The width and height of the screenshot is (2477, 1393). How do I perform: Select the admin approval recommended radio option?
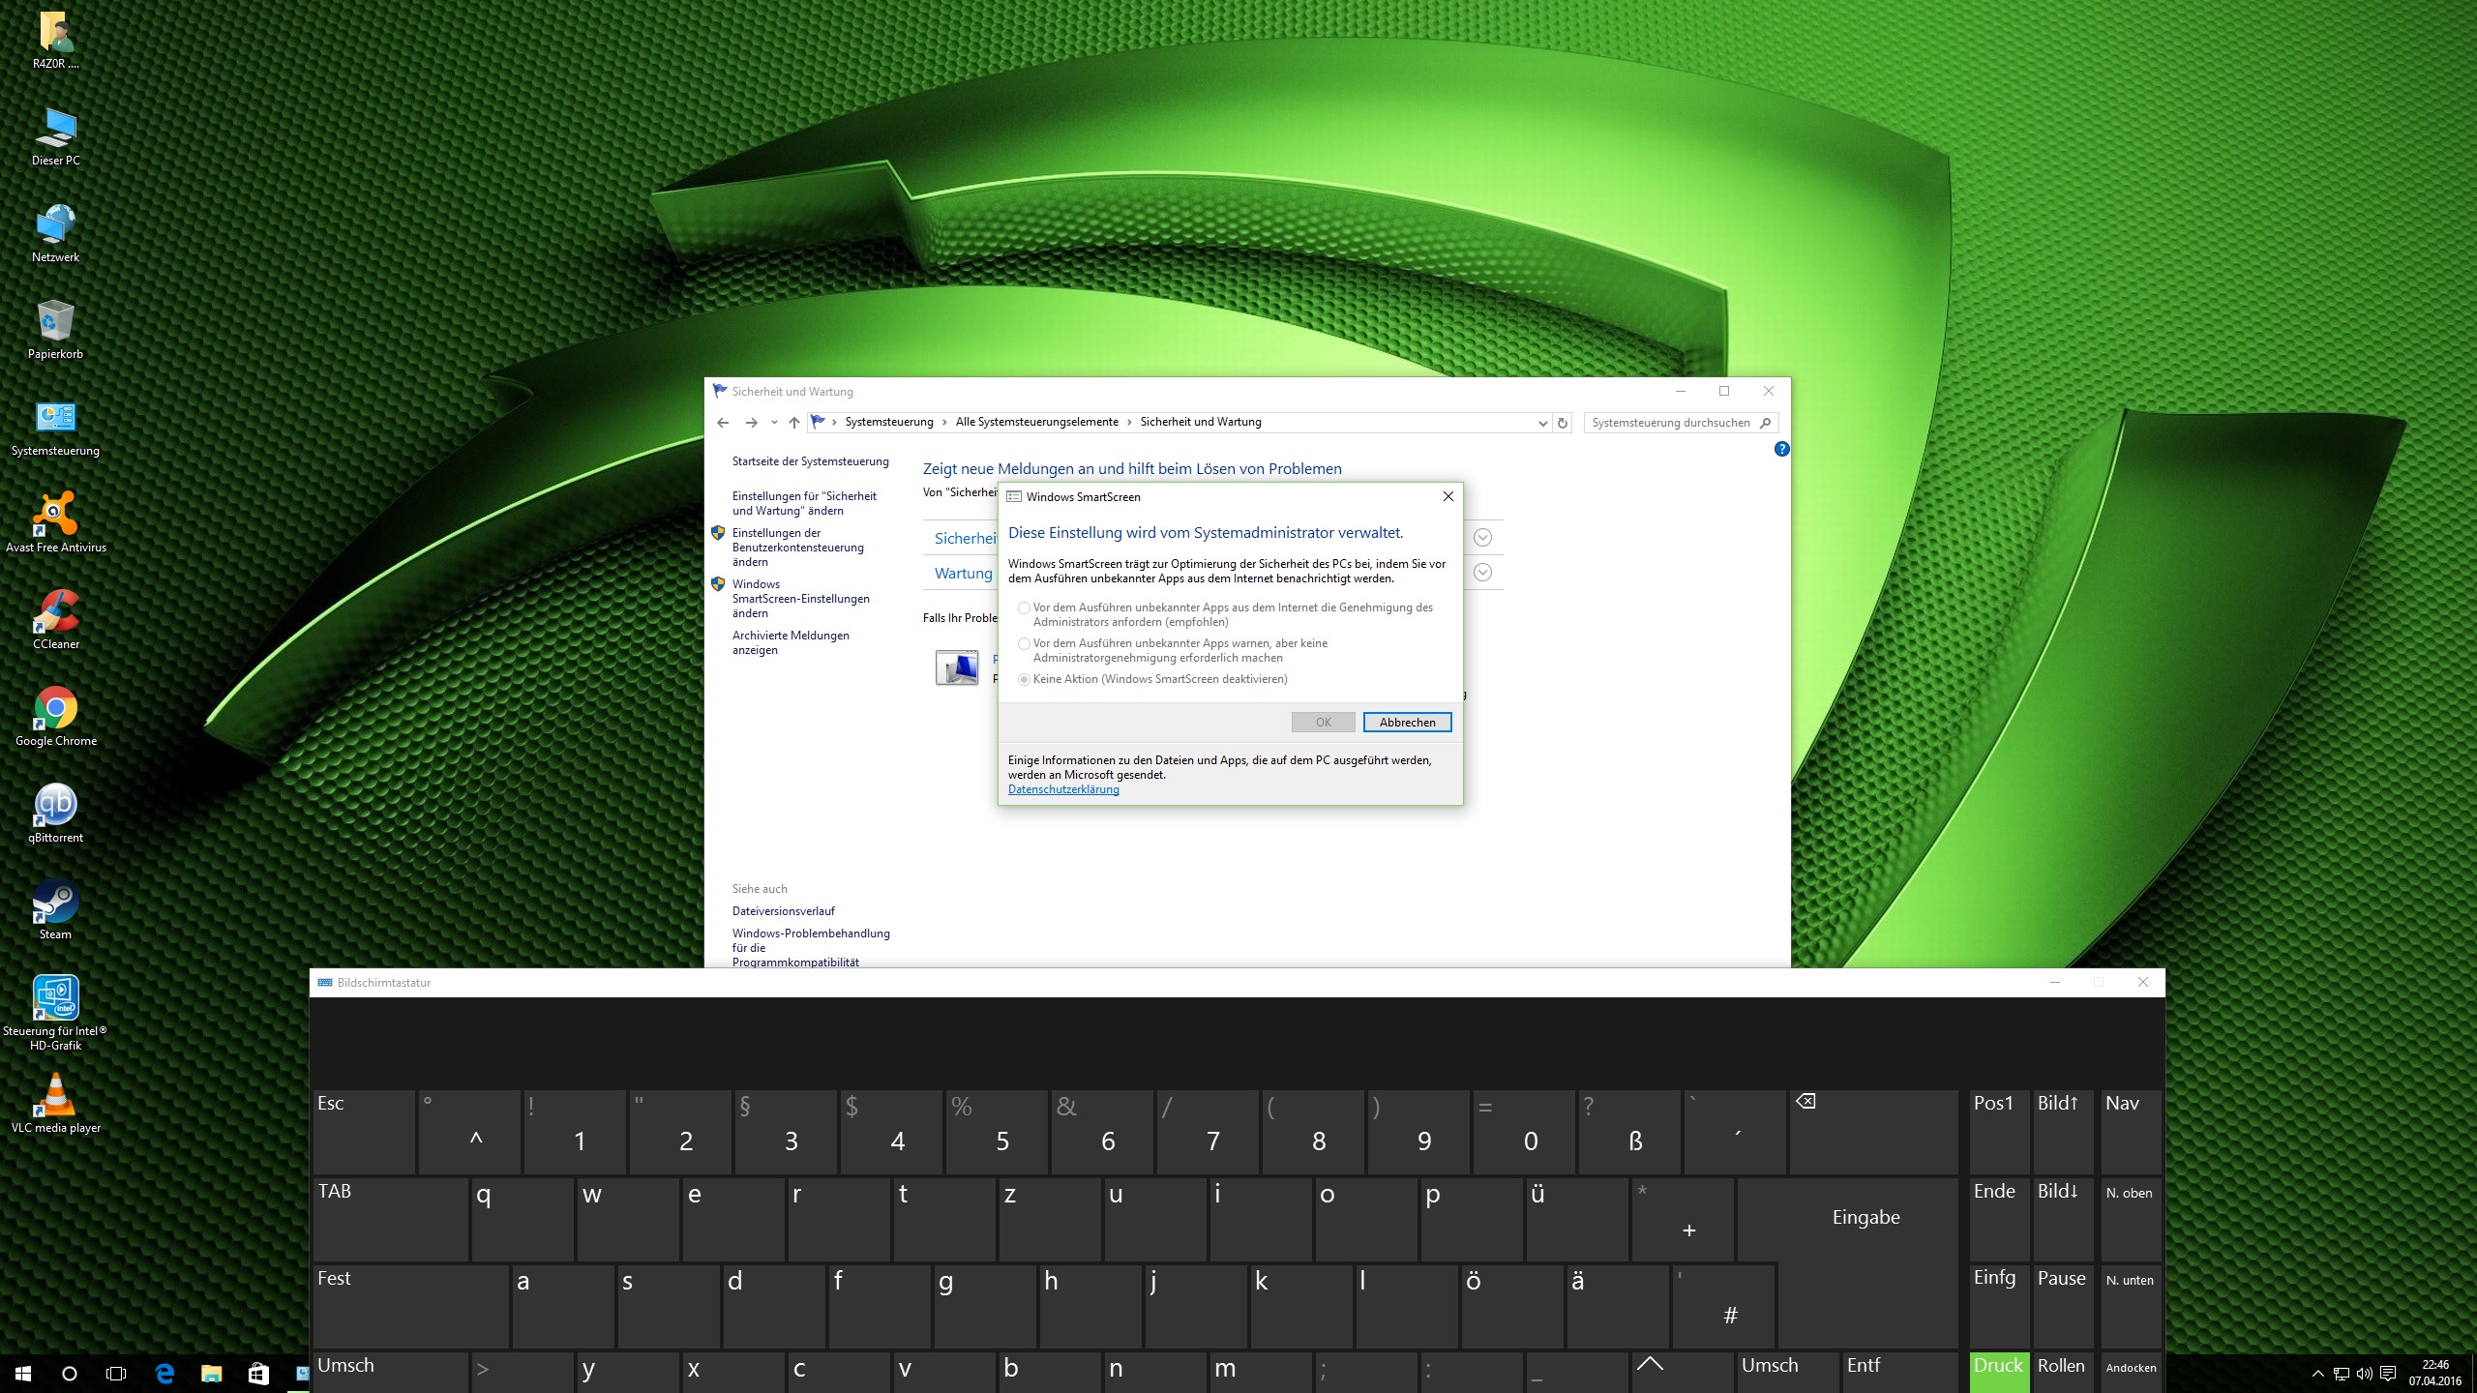tap(1024, 608)
